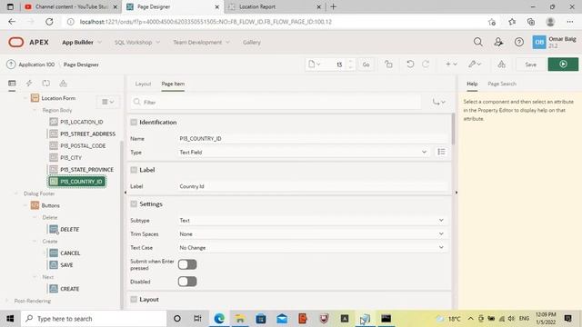Click the Label field containing Country Id

(313, 186)
